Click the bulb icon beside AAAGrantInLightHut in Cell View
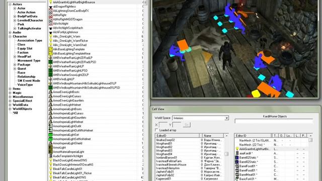The height and width of the screenshot is (181, 322). (237, 149)
